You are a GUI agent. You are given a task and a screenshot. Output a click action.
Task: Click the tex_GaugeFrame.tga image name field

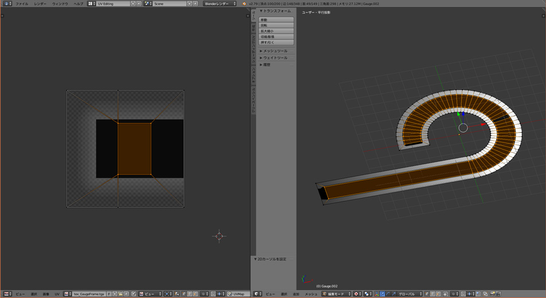[89, 294]
